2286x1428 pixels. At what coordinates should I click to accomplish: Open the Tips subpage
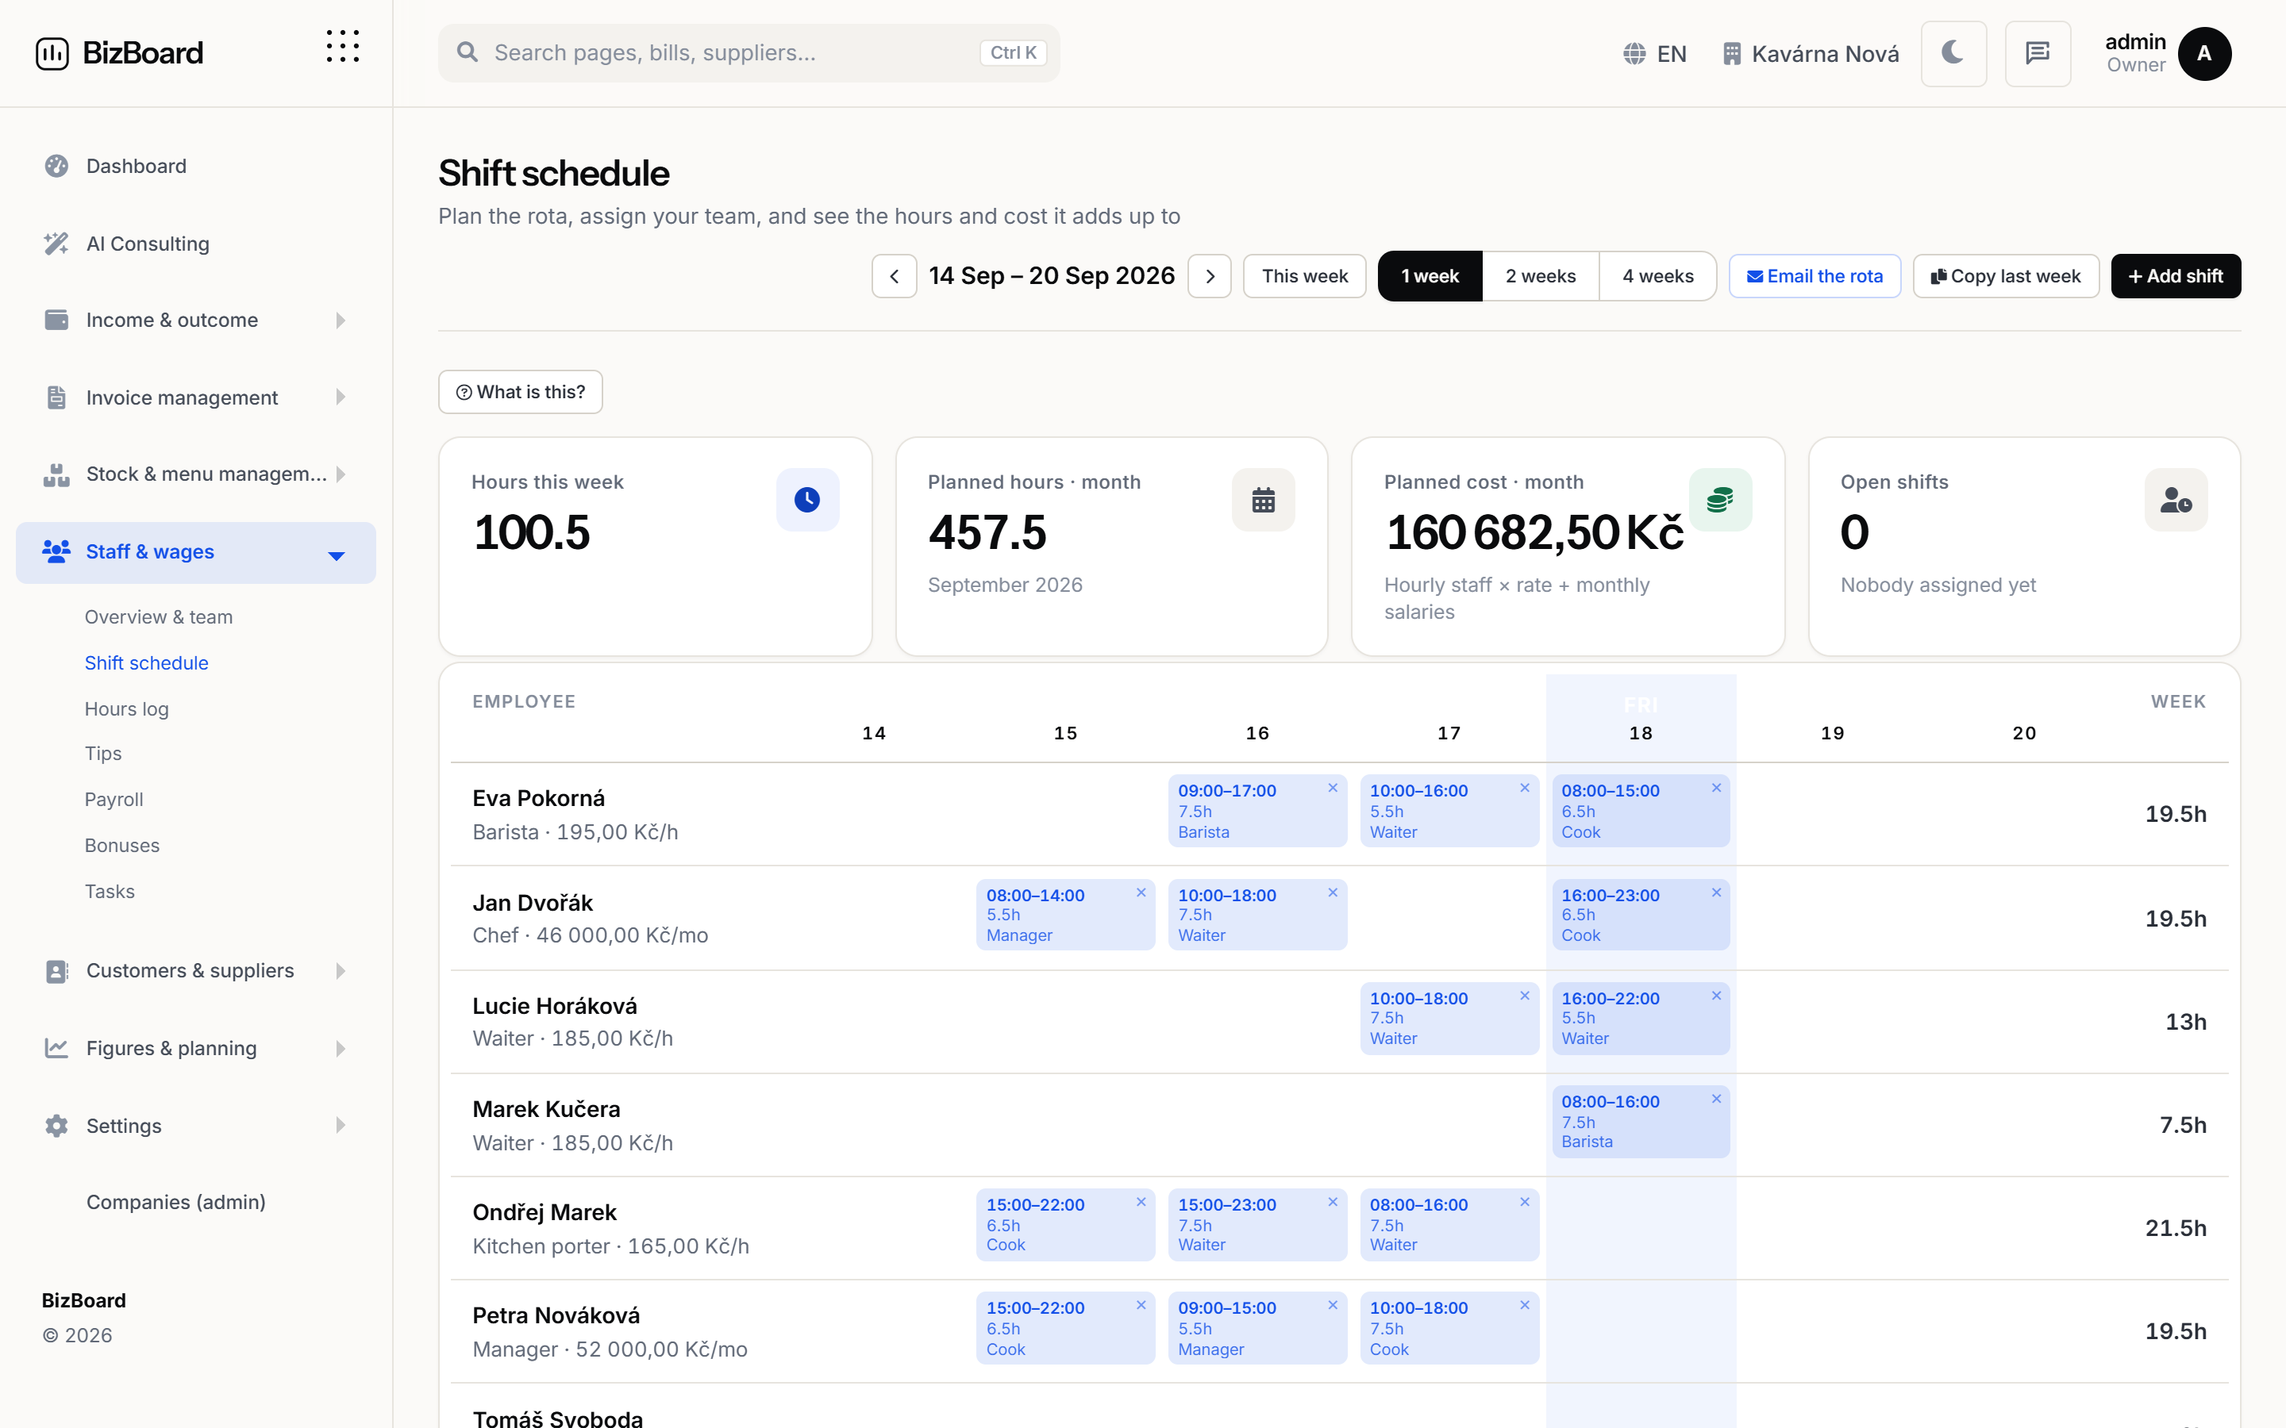pos(103,754)
